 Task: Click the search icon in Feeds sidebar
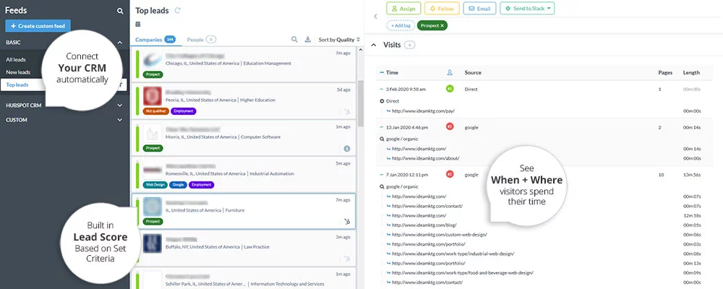click(x=120, y=11)
